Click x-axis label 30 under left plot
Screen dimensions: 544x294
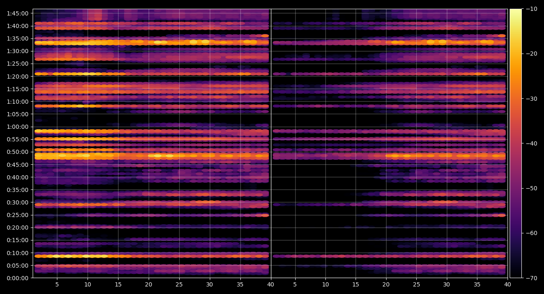(x=210, y=285)
